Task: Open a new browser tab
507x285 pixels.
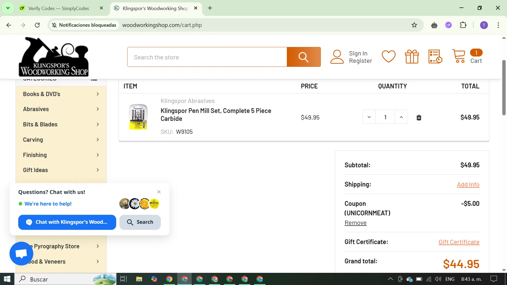Action: [210, 8]
